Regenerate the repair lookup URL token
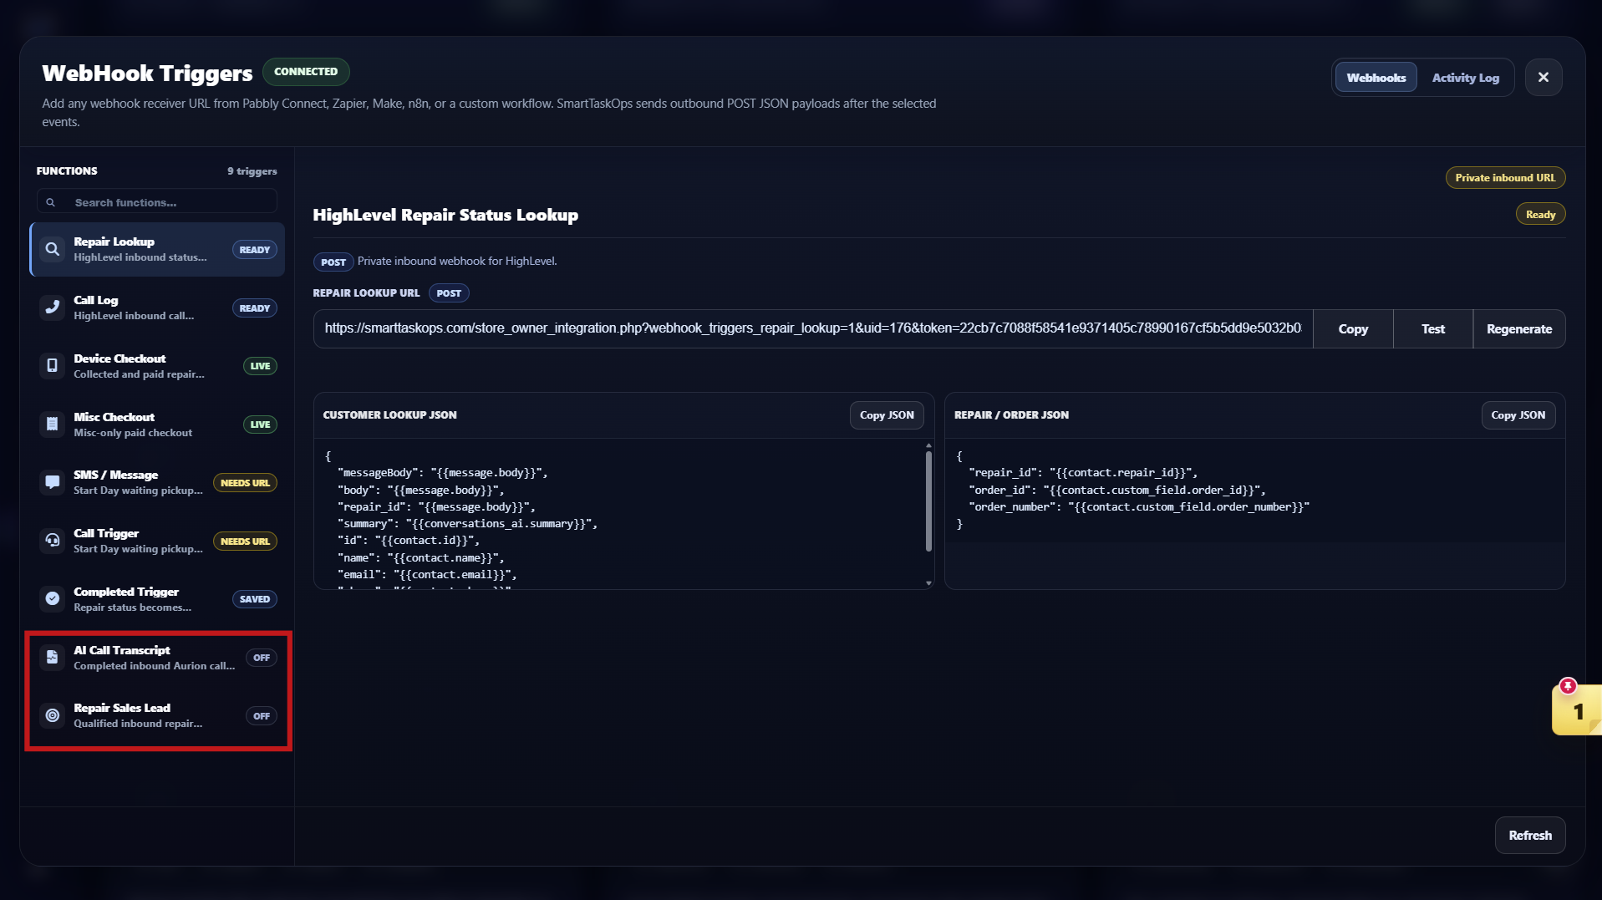 click(x=1518, y=329)
